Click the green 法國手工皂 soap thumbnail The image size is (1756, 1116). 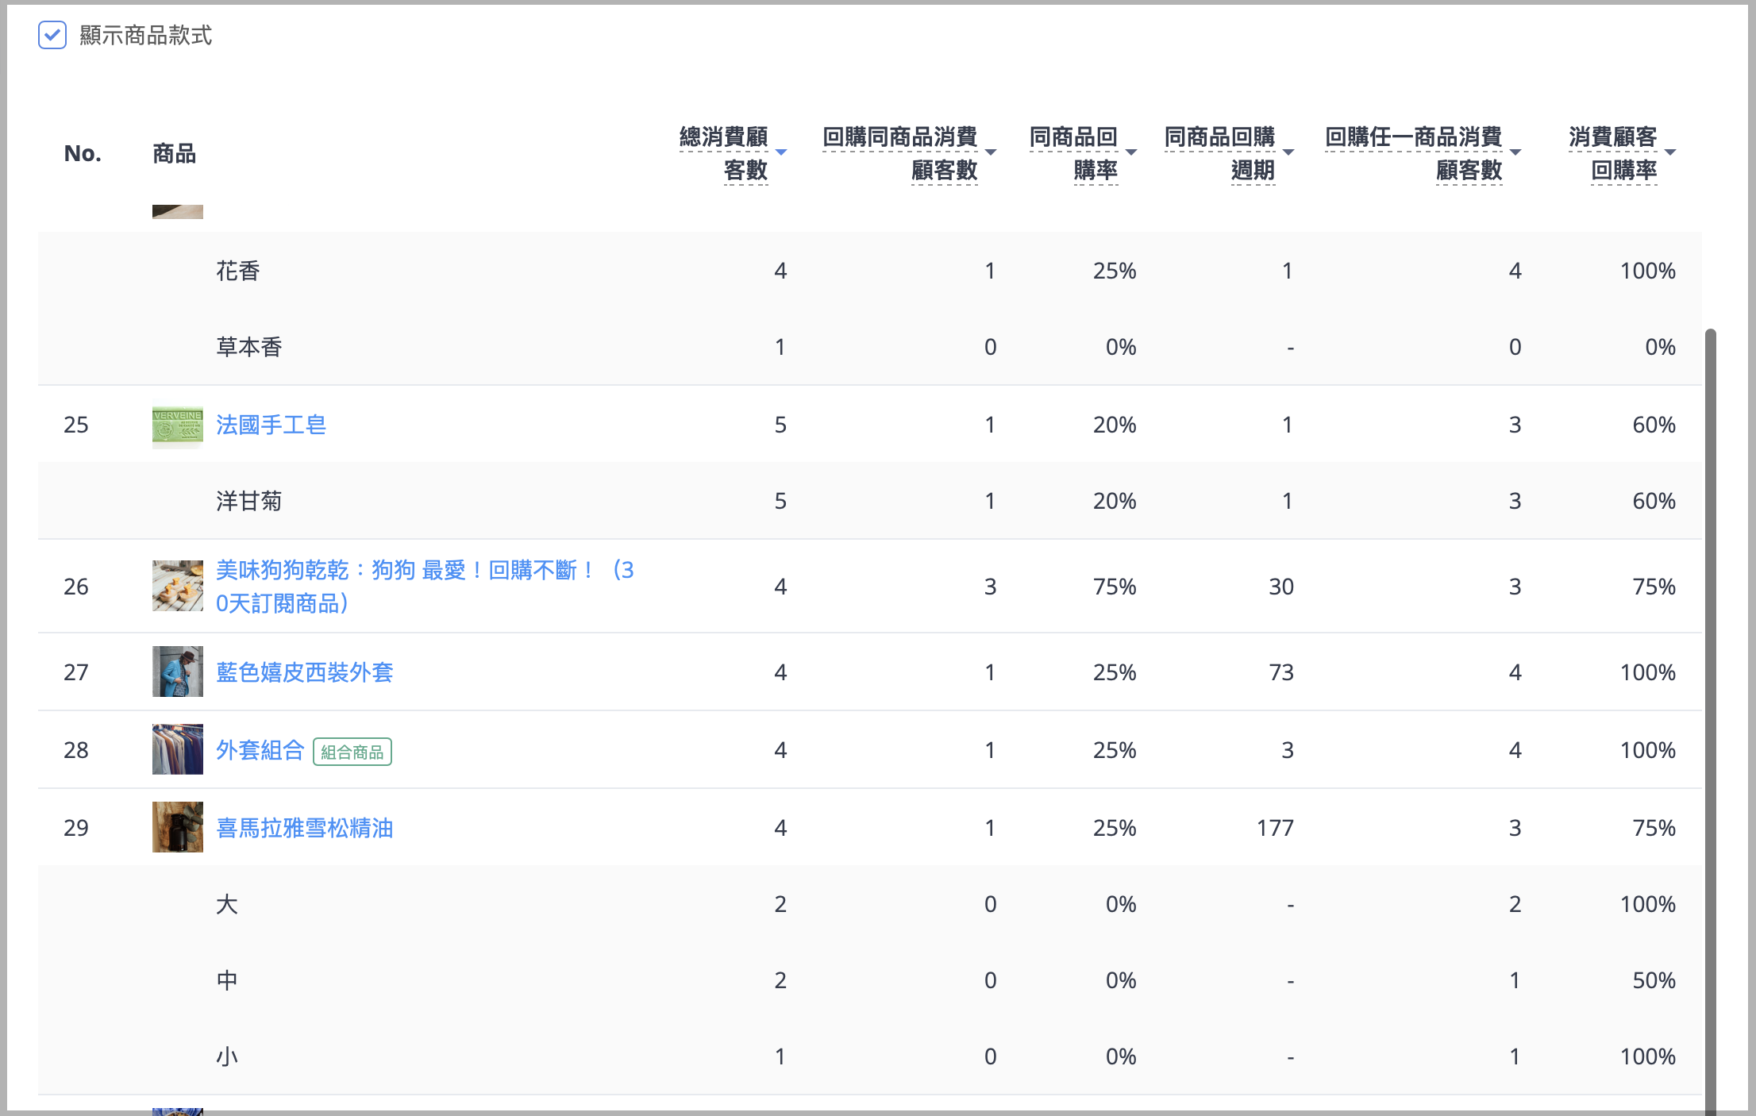177,426
